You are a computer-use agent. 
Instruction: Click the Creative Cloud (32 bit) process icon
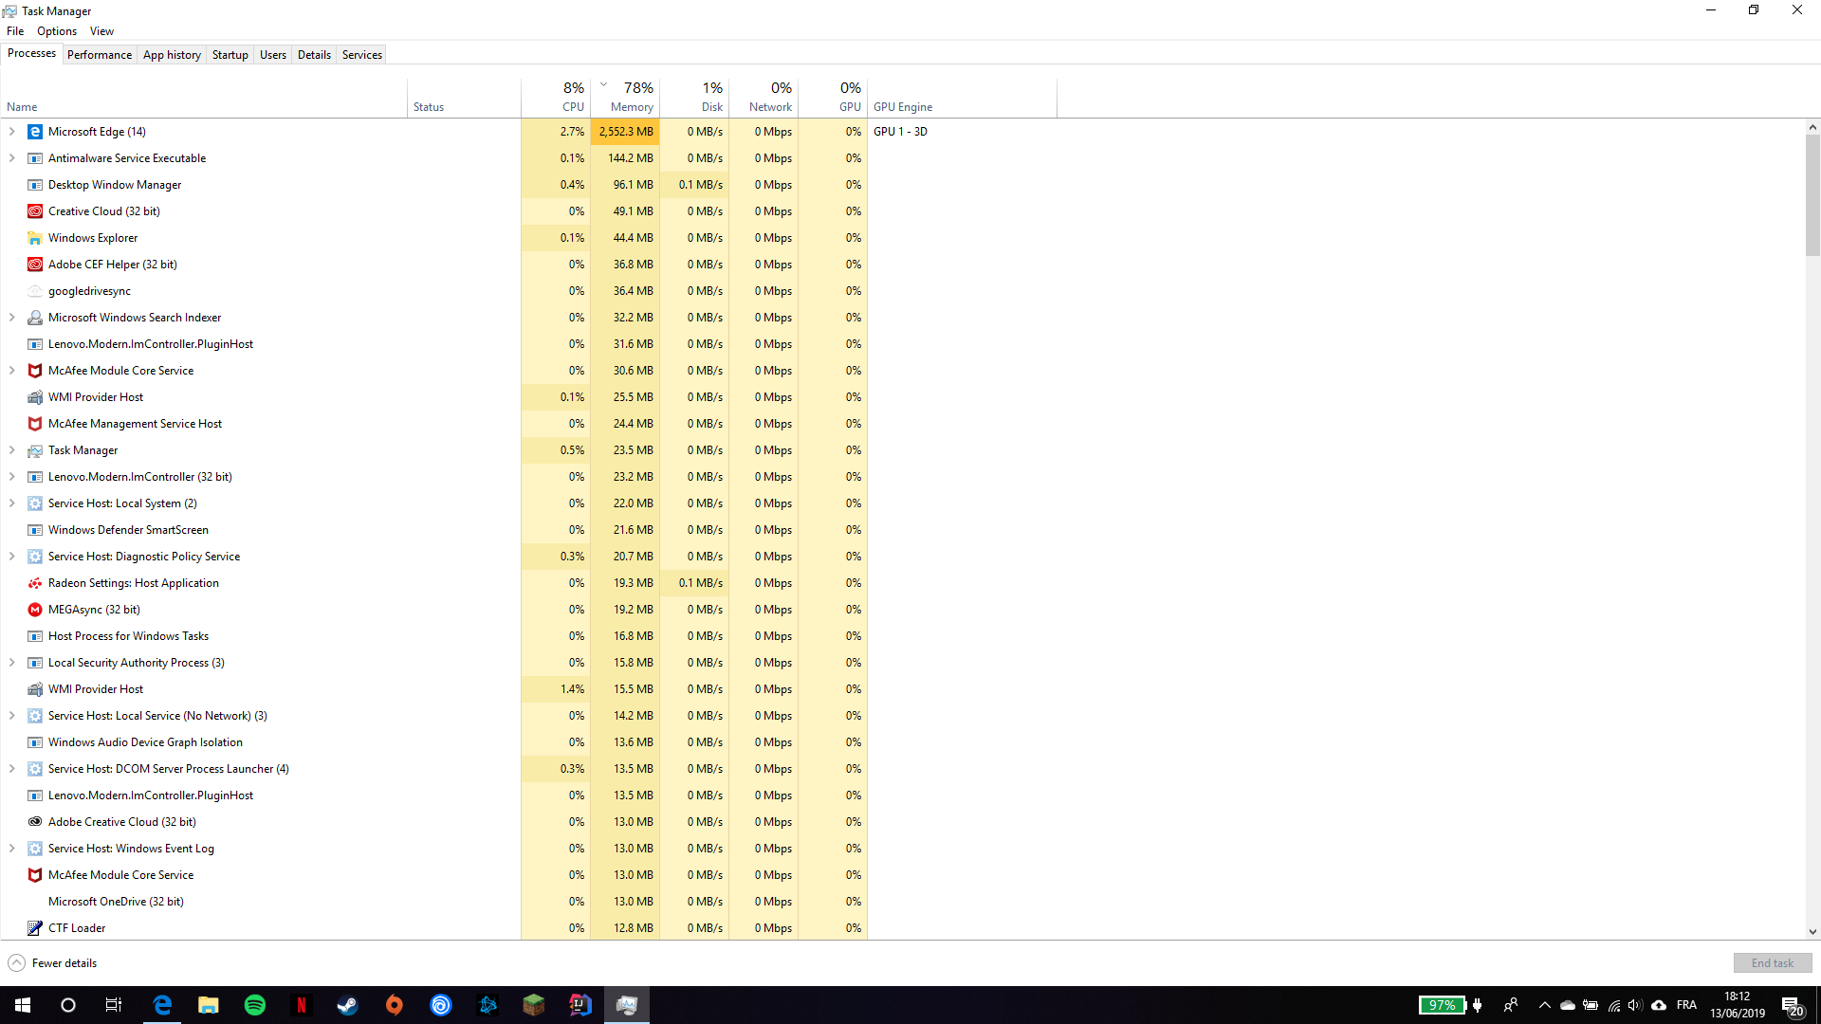click(35, 211)
